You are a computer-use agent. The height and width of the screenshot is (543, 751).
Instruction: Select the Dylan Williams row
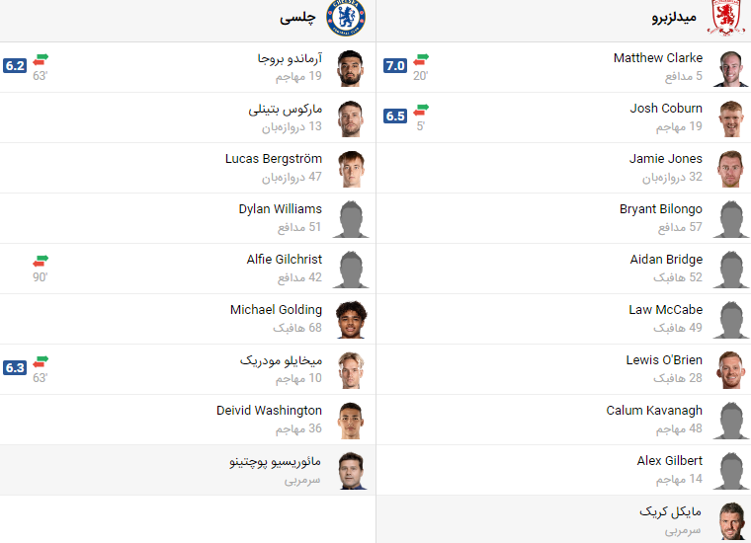point(188,218)
